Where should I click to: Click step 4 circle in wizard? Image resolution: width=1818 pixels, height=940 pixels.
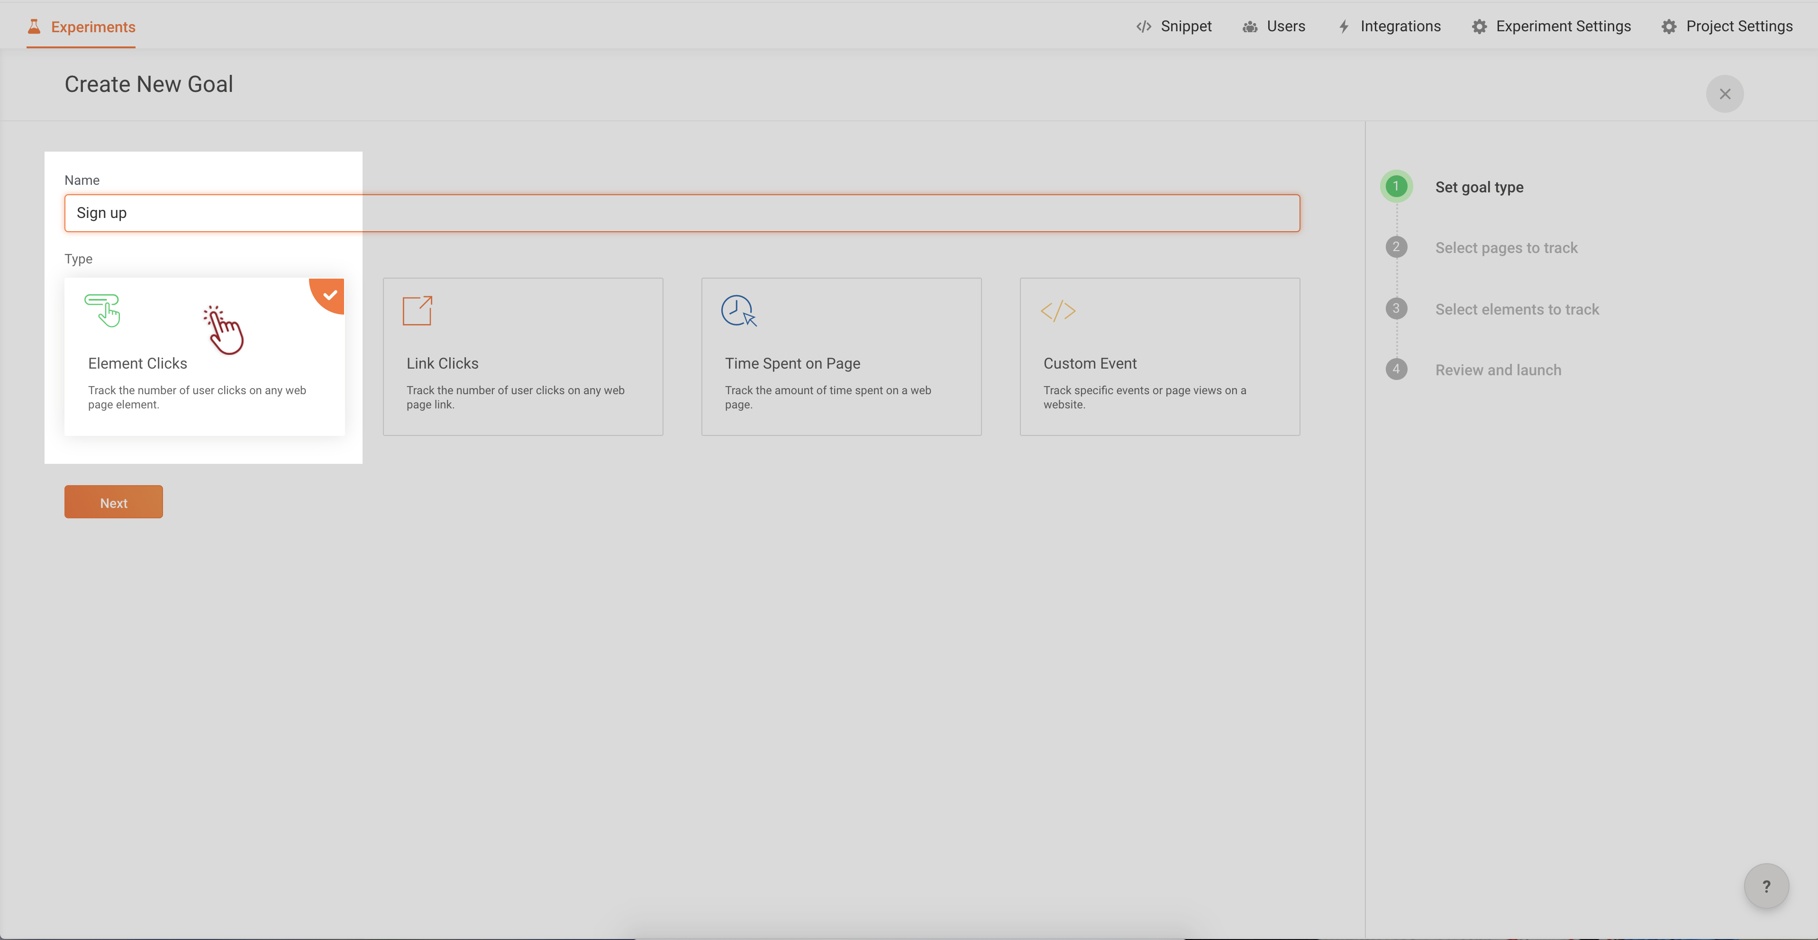[x=1396, y=369]
